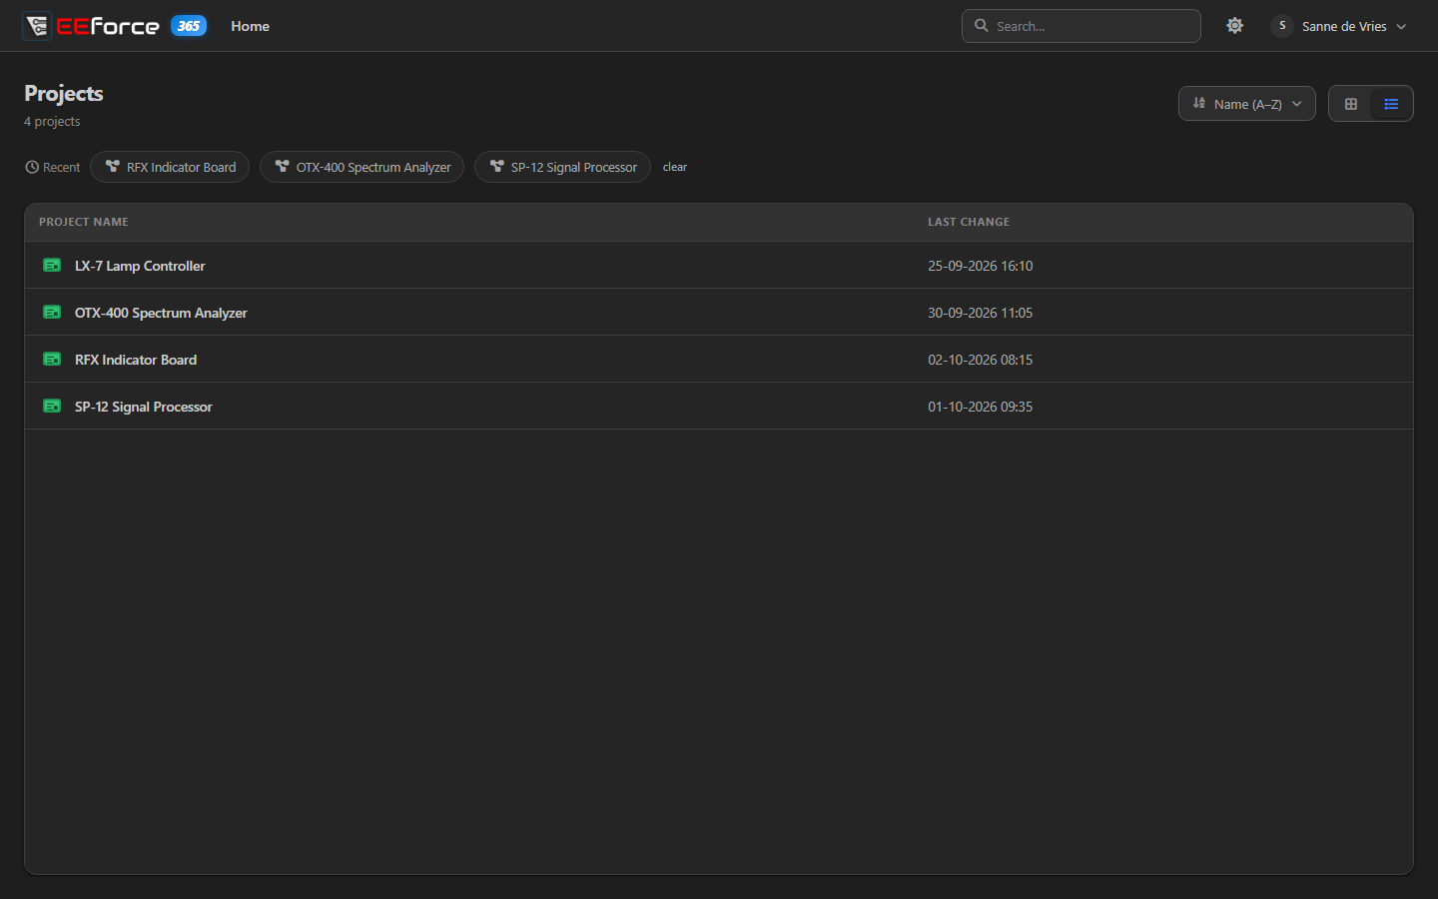Toggle the theme with the sun icon
This screenshot has height=899, width=1438.
tap(1235, 26)
